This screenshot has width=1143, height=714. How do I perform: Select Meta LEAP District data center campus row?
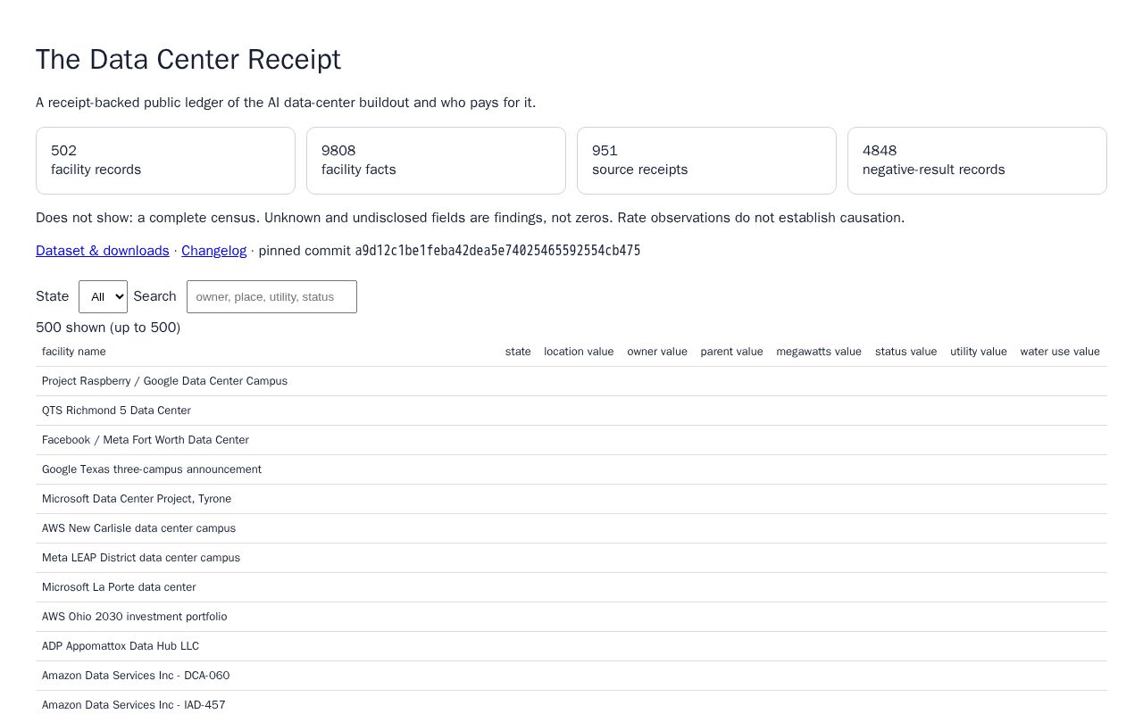pyautogui.click(x=571, y=558)
